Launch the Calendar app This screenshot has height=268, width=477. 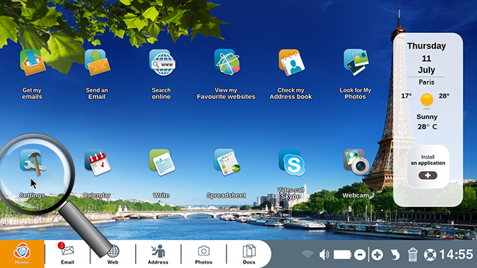(98, 162)
